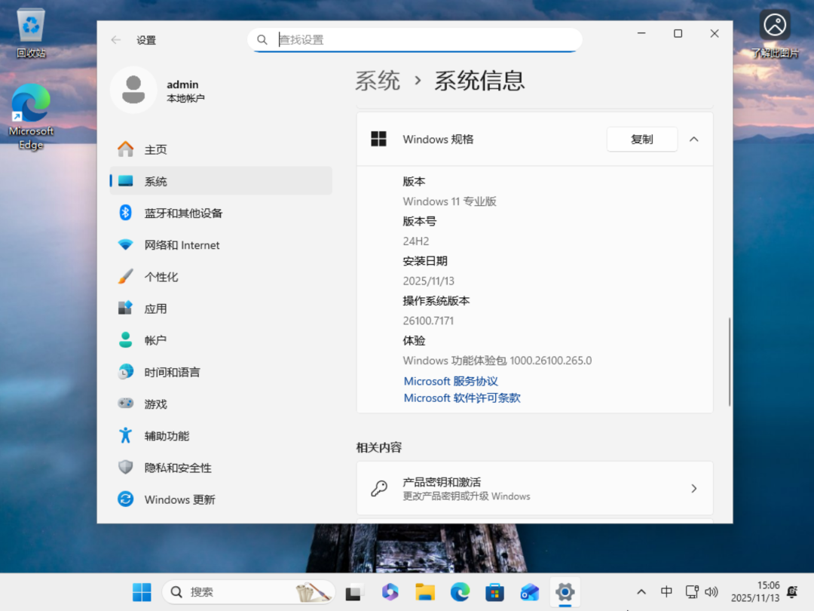
Task: Open the clock and date flyout
Action: (x=755, y=592)
